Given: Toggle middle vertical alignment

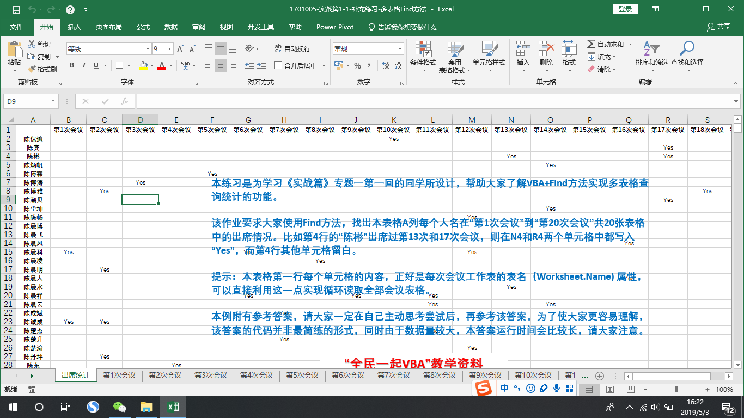Looking at the screenshot, I should point(220,48).
